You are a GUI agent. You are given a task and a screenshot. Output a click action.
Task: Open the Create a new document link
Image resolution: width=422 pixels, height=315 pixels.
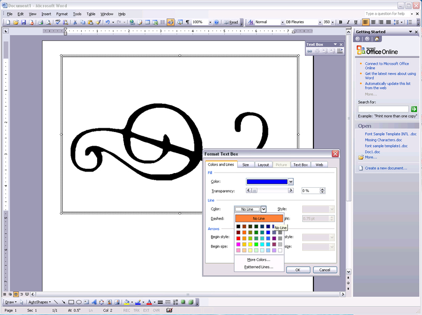[x=386, y=168]
